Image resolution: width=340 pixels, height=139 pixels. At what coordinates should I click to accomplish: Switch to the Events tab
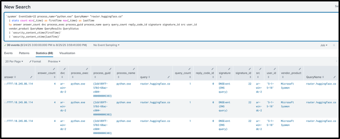[x=8, y=53]
